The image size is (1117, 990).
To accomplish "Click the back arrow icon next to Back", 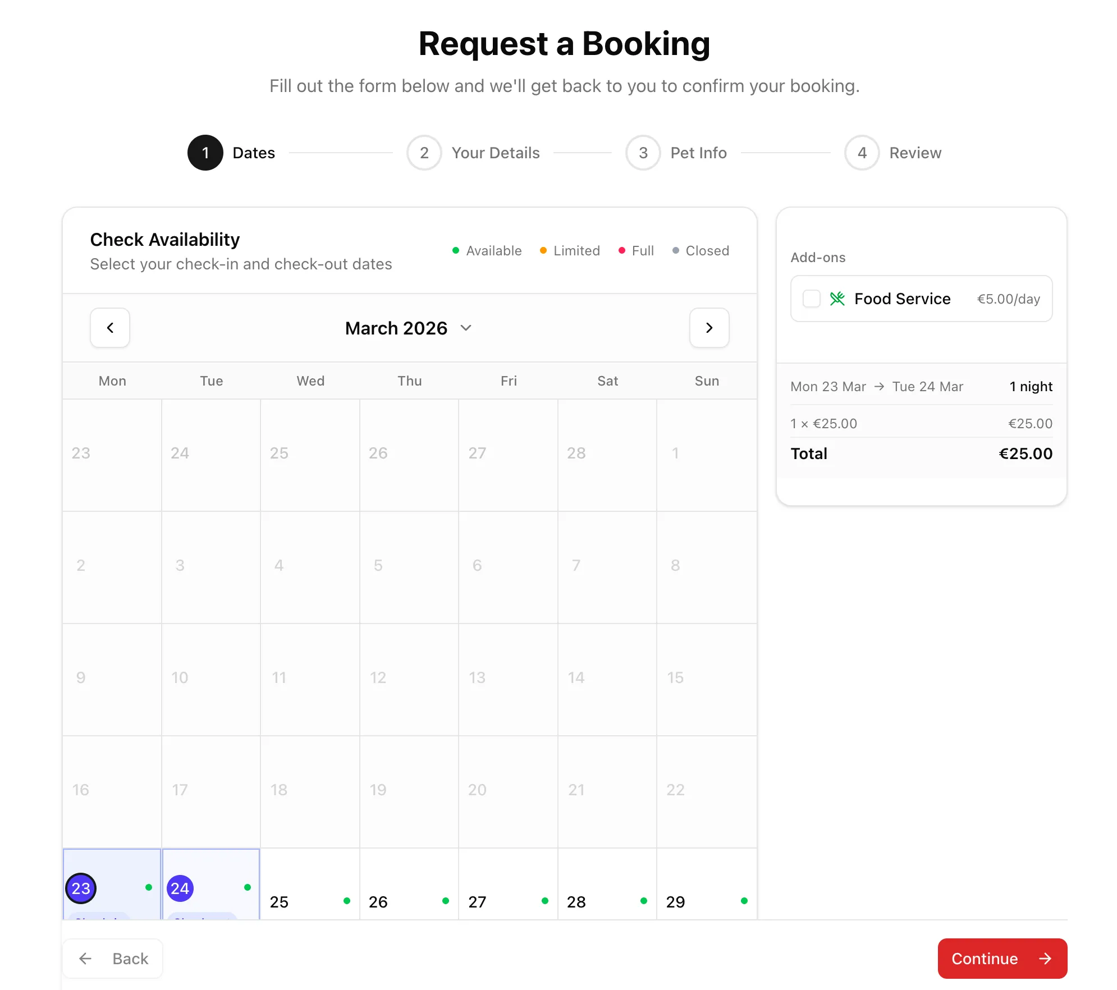I will [x=84, y=959].
